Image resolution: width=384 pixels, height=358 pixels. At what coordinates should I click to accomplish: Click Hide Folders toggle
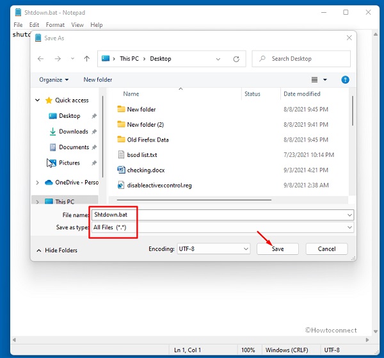(57, 250)
